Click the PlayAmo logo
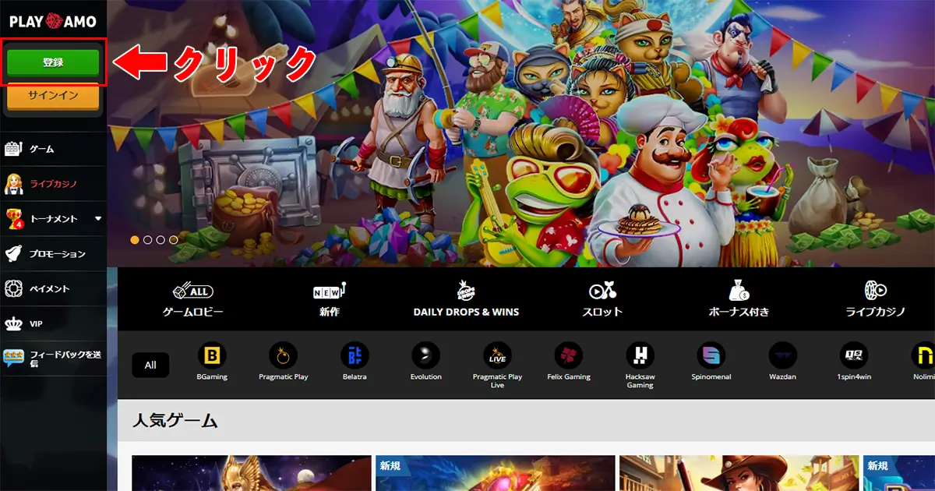This screenshot has height=491, width=935. pyautogui.click(x=53, y=20)
